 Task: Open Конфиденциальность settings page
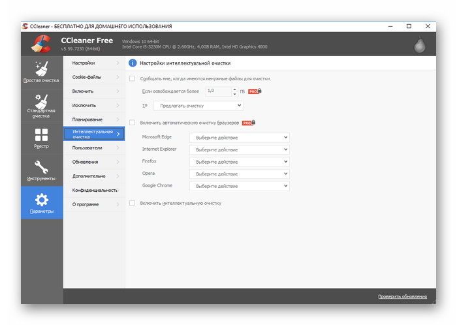(94, 190)
